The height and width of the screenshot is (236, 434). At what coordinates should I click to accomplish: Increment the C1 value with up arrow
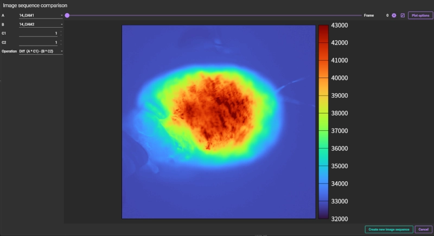coord(61,31)
